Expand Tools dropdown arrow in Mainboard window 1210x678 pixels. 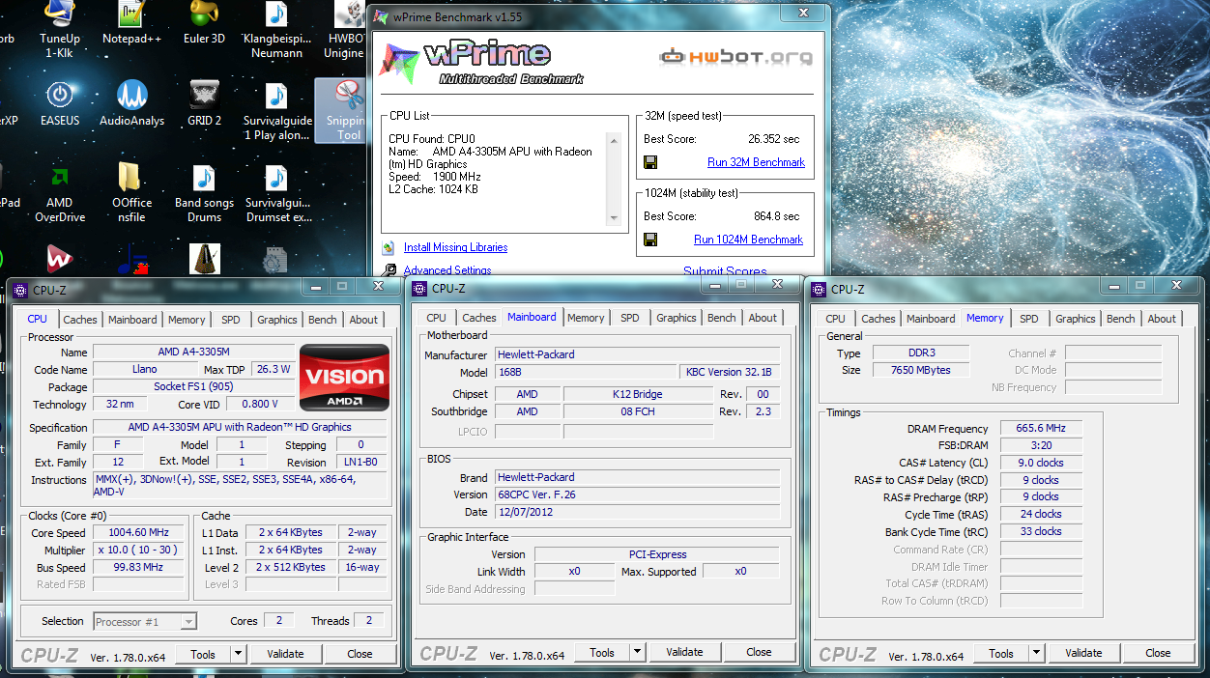pos(638,652)
